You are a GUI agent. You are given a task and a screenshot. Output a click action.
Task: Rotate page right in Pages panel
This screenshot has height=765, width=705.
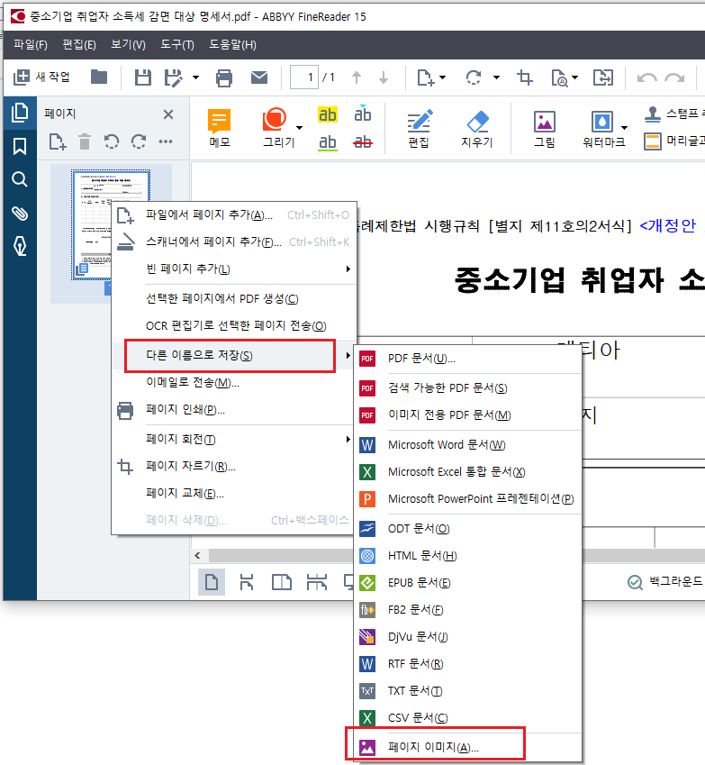click(x=139, y=142)
